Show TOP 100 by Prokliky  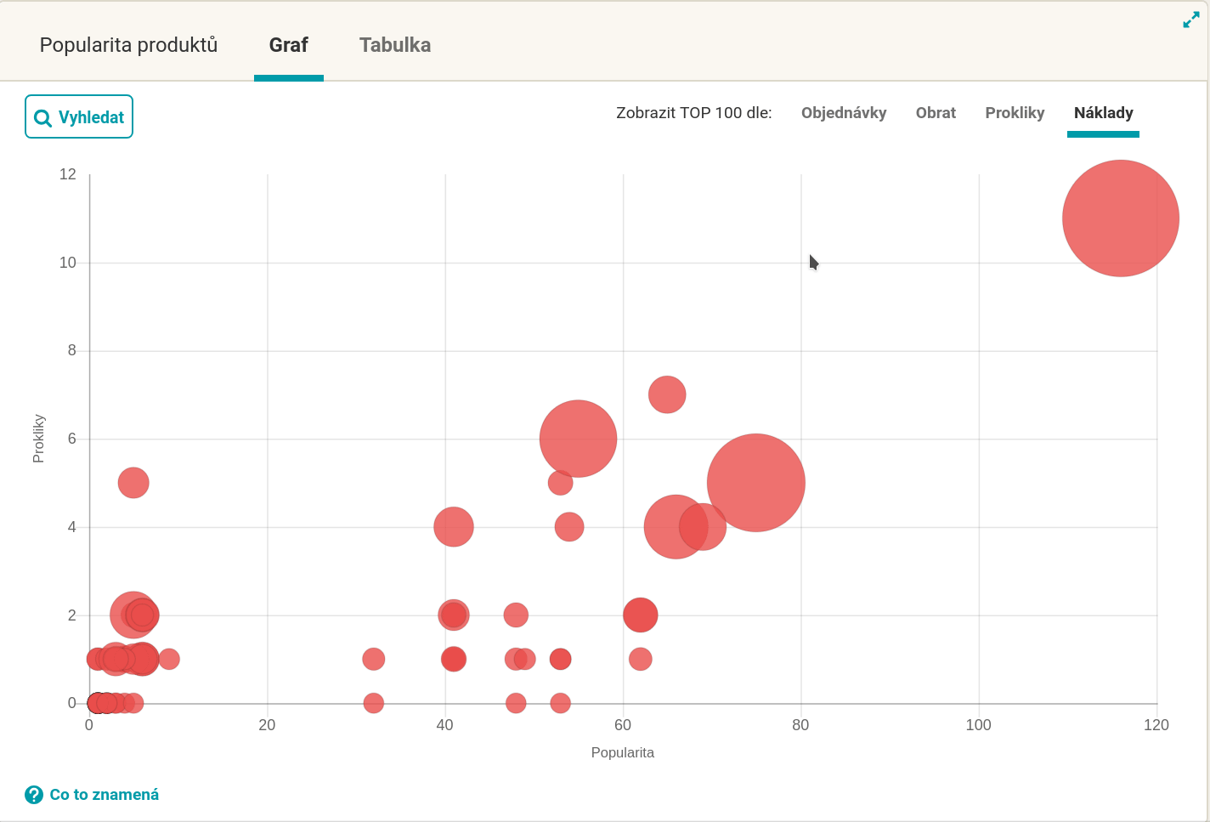coord(1015,113)
